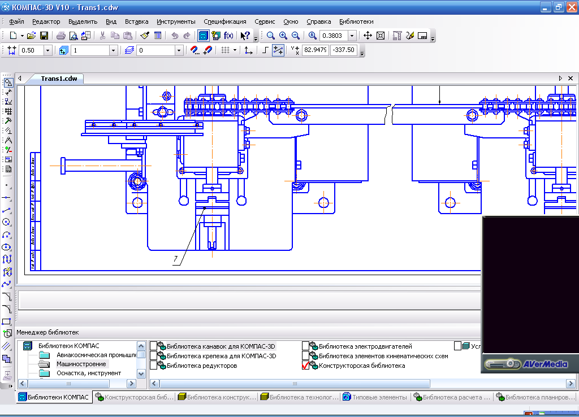This screenshot has width=579, height=417.
Task: Open print preview icon
Action: 74,36
